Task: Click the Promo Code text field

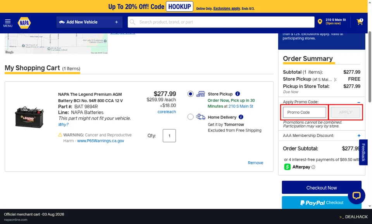Action: click(x=305, y=112)
